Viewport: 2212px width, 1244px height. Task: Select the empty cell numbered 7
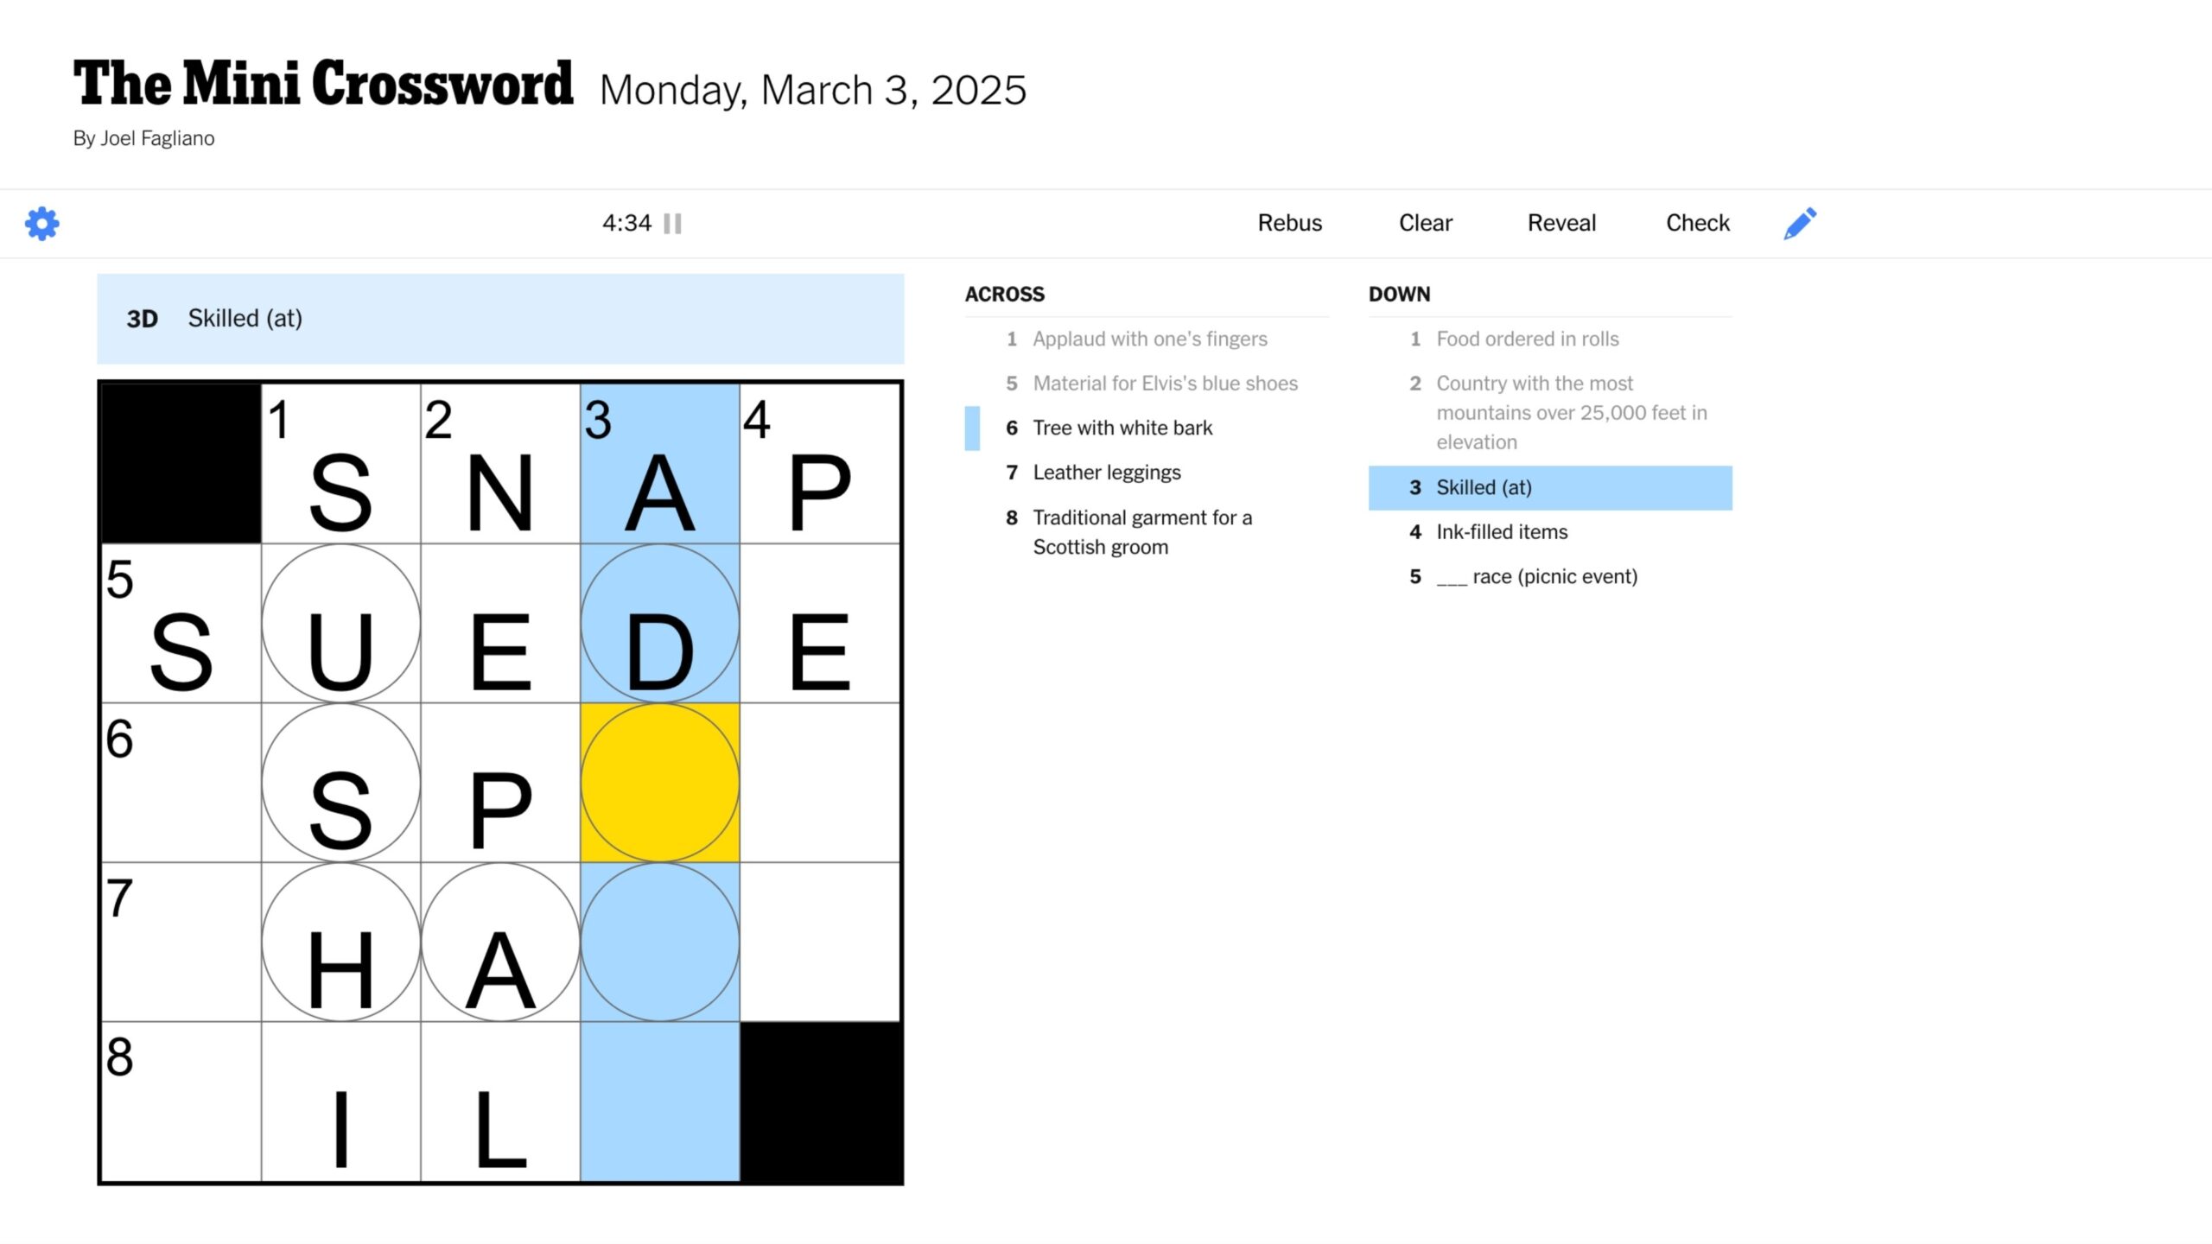pyautogui.click(x=181, y=943)
